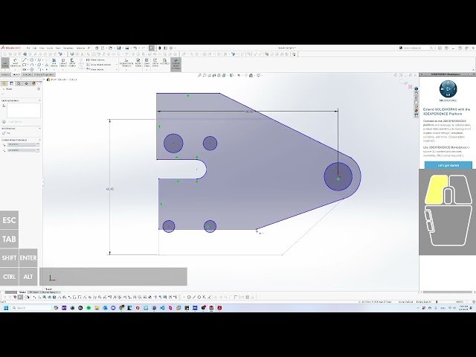Click the Existing Relations list box
This screenshot has width=476, height=357.
coord(24,110)
